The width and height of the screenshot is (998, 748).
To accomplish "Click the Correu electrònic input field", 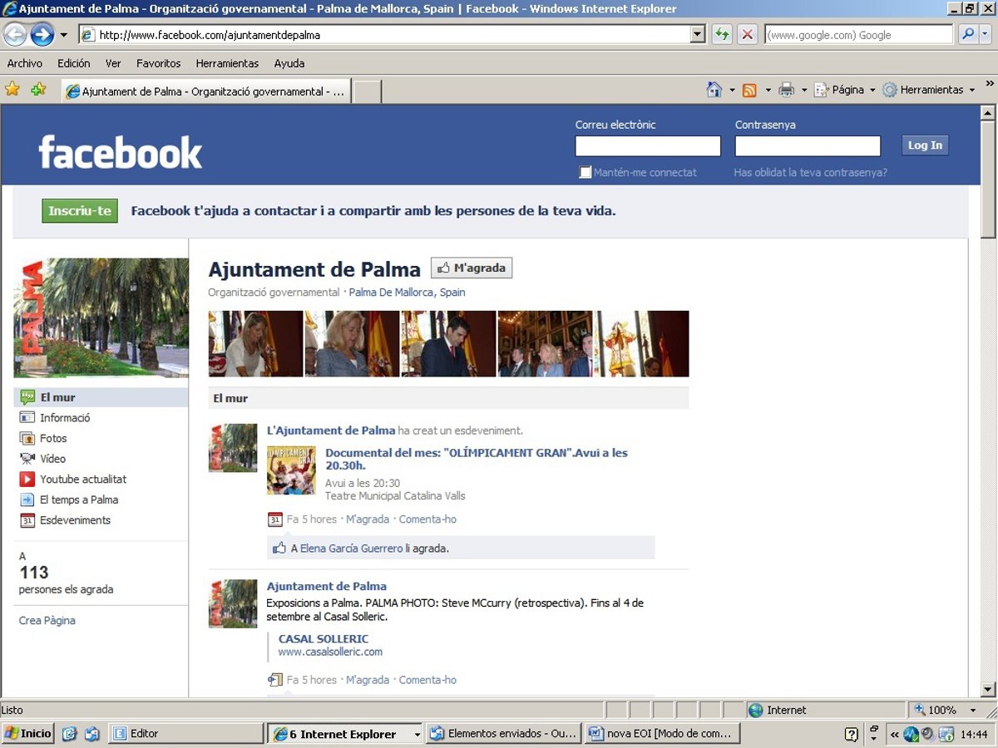I will coord(648,146).
